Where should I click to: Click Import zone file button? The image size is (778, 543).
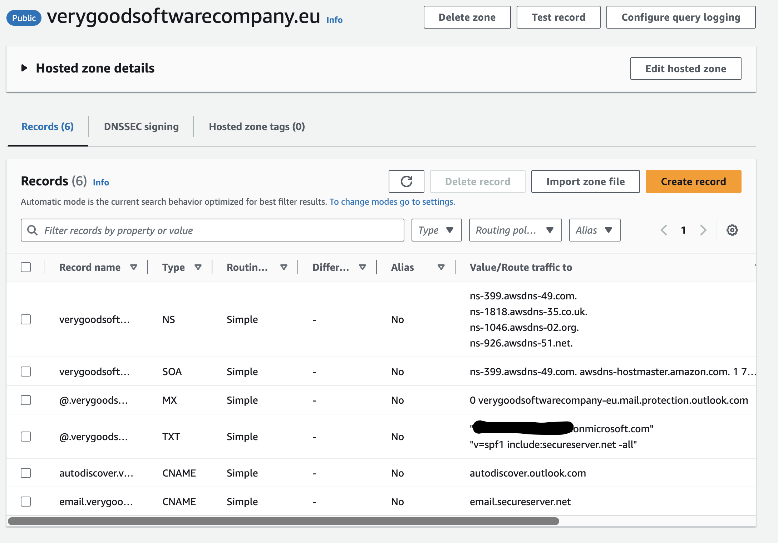click(586, 181)
